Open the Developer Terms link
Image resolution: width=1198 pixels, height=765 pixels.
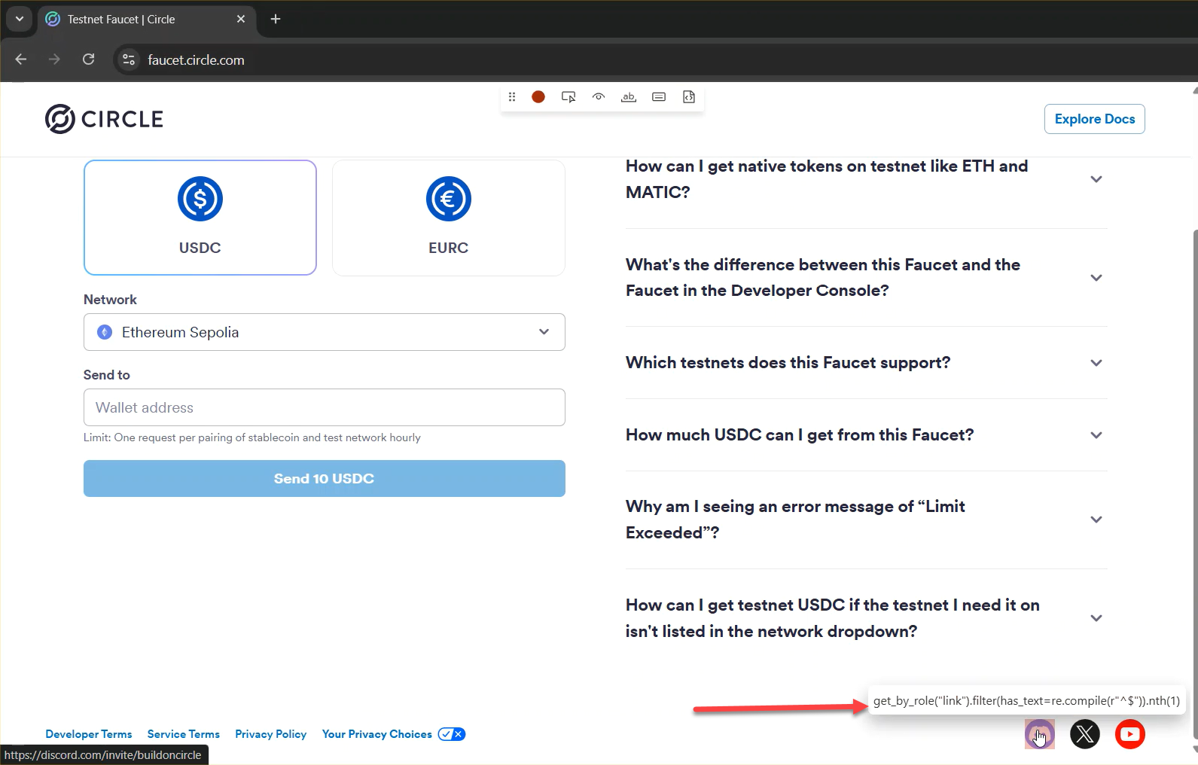(x=89, y=734)
